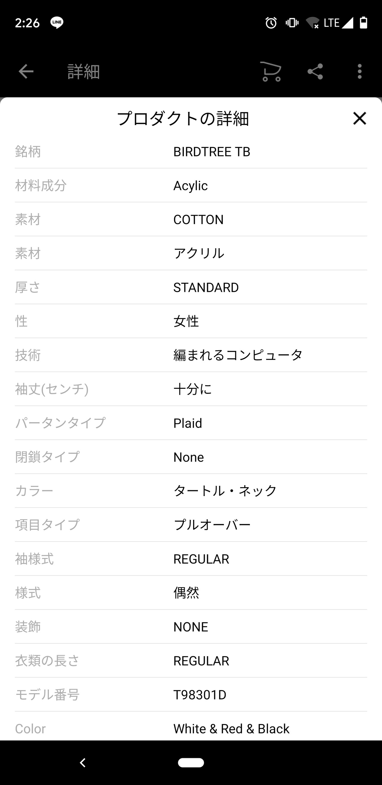Tap the プロダクトの詳細 sheet title
The height and width of the screenshot is (785, 382).
183,118
